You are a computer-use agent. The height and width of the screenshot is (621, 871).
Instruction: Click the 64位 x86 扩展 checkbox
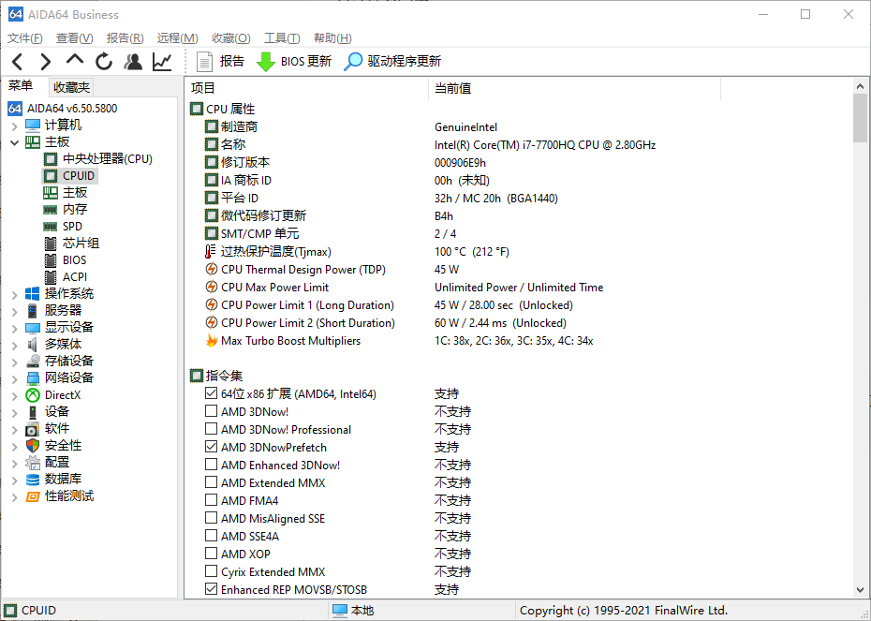click(212, 393)
